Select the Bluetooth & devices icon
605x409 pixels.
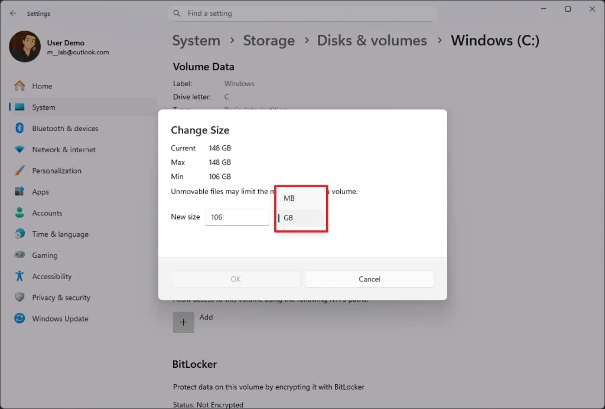tap(19, 128)
